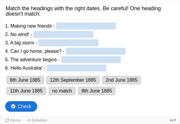Image resolution: width=180 pixels, height=124 pixels.
Task: Click the drop zone for Hello Australia!
Action: [x=76, y=68]
